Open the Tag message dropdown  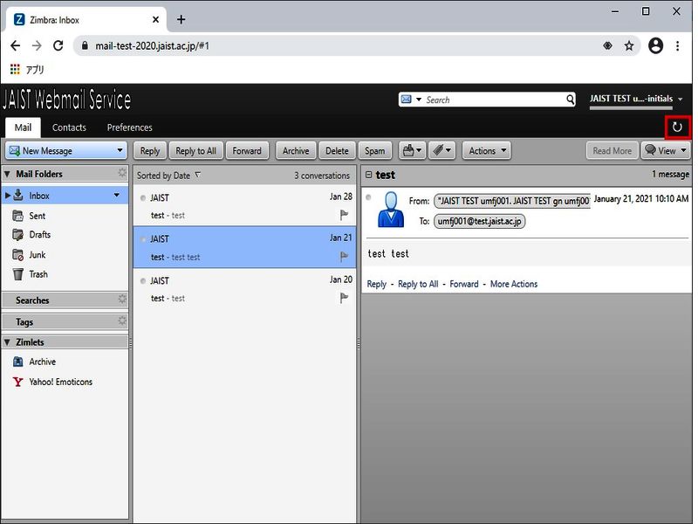click(x=441, y=150)
